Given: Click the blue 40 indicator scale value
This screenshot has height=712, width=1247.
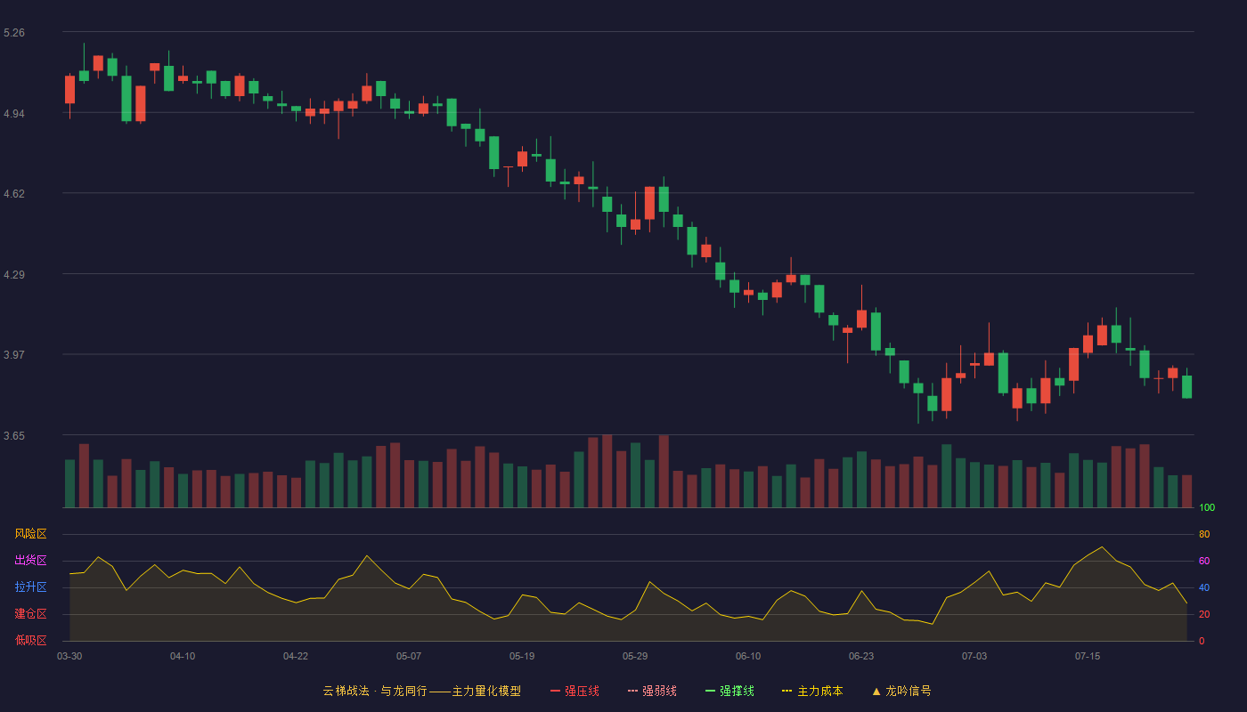Looking at the screenshot, I should [x=1204, y=587].
